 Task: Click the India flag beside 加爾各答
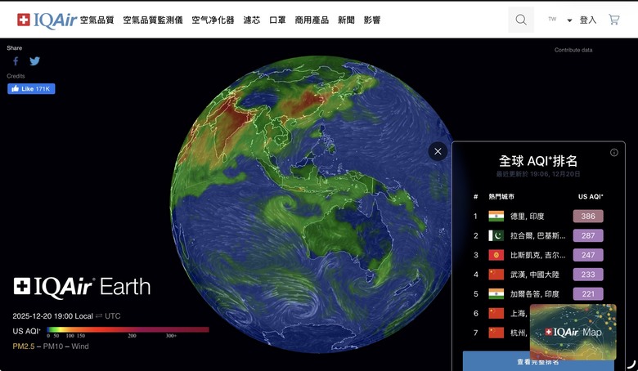pos(496,294)
